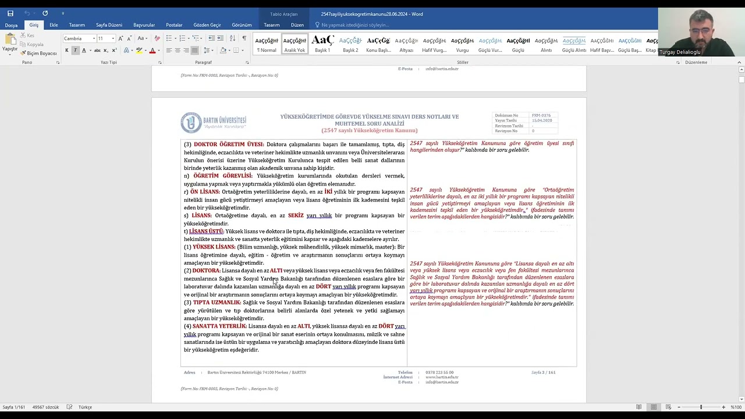
Task: Align paragraph to the right
Action: pos(186,51)
